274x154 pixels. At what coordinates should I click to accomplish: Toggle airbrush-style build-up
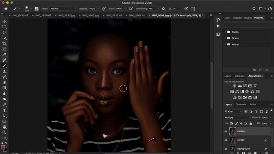pos(131,9)
